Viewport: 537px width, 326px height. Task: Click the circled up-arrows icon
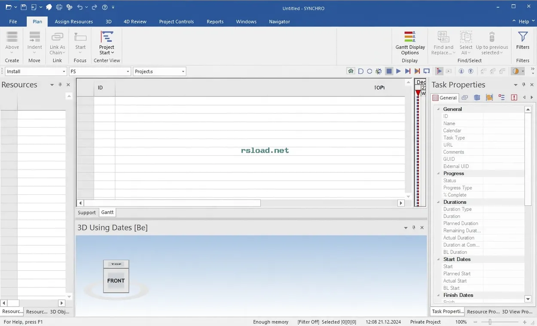(x=461, y=71)
